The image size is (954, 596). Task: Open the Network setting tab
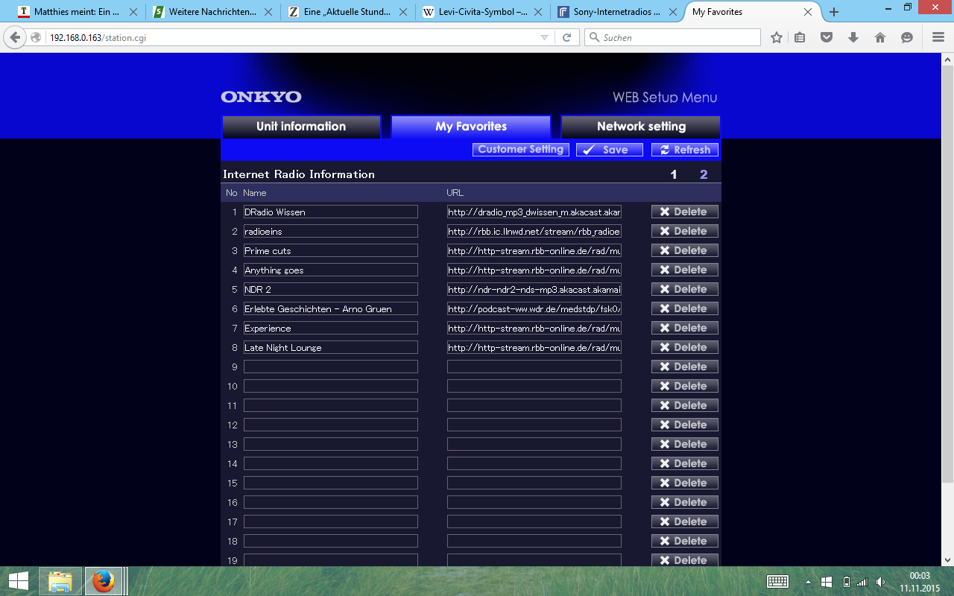(x=641, y=127)
